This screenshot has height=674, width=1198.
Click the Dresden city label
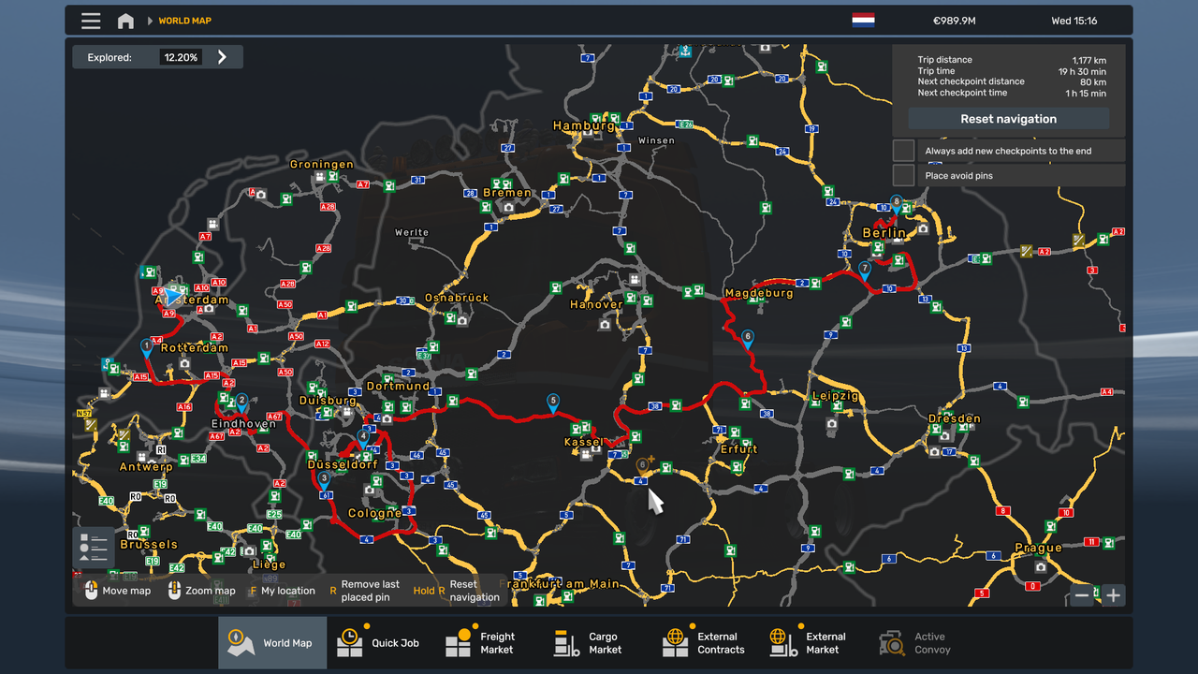(955, 418)
